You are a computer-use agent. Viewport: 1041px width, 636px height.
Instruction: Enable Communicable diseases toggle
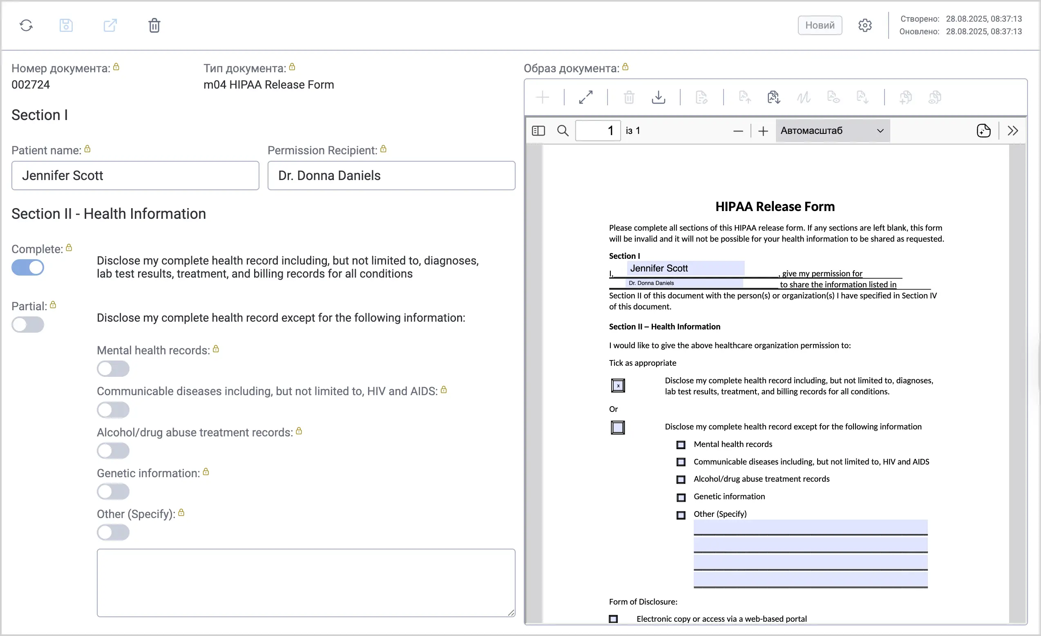[x=113, y=410]
